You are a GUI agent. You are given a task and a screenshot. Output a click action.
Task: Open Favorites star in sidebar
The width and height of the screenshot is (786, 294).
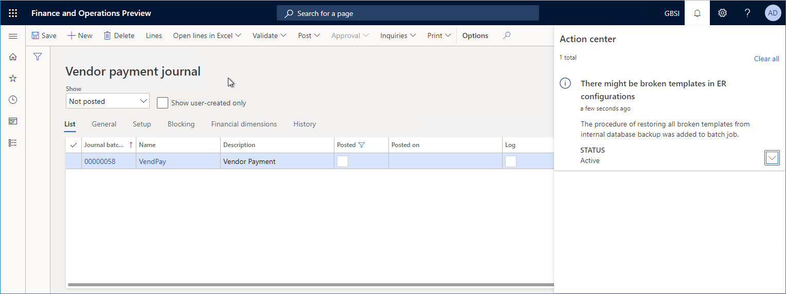tap(13, 78)
